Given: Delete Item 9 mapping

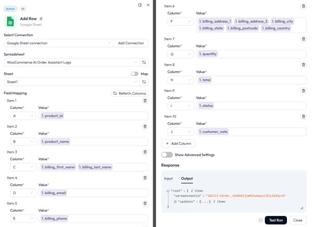Looking at the screenshot, I should click(303, 91).
